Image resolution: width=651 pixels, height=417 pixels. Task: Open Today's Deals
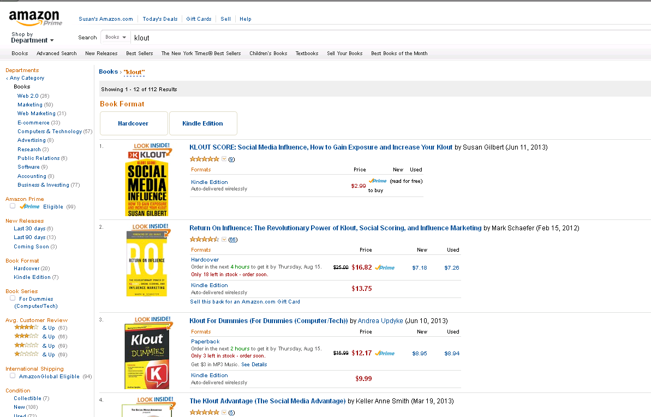click(160, 19)
